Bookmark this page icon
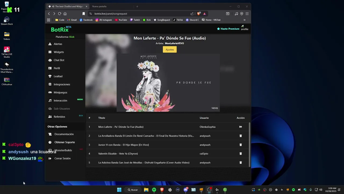344x194 pixels. click(x=84, y=14)
